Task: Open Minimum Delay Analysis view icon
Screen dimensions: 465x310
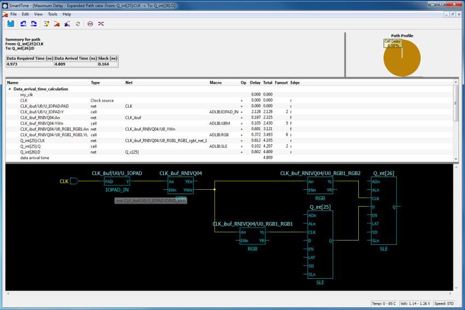Action: pyautogui.click(x=67, y=24)
